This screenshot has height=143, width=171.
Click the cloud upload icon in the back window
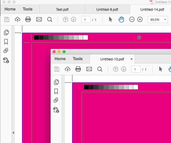pyautogui.click(x=18, y=19)
